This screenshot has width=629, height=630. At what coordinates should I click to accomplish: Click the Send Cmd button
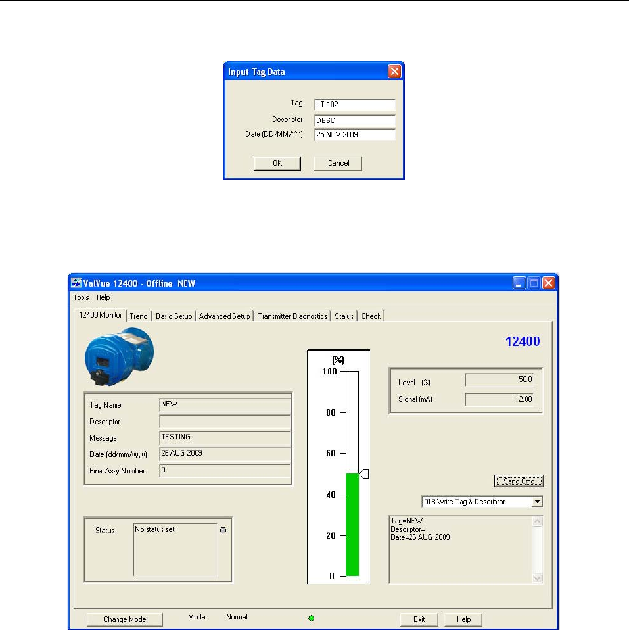click(x=519, y=481)
